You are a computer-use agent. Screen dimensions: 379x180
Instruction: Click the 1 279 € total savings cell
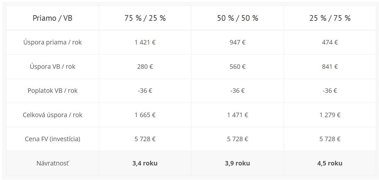pos(330,115)
